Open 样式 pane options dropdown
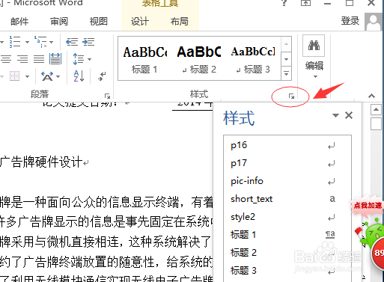 (x=335, y=115)
